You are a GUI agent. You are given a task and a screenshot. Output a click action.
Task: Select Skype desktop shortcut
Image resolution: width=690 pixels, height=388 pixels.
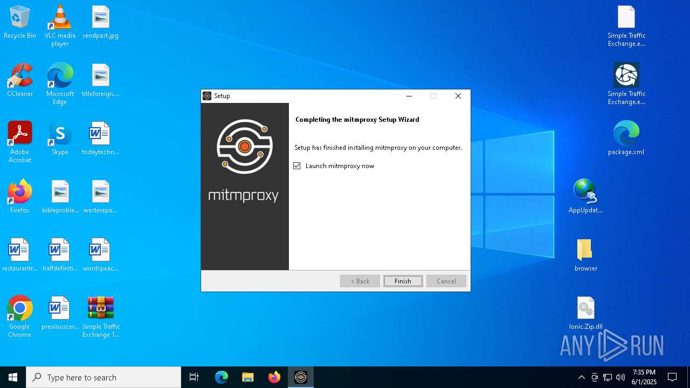(x=60, y=138)
